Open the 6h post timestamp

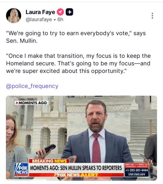(60, 20)
